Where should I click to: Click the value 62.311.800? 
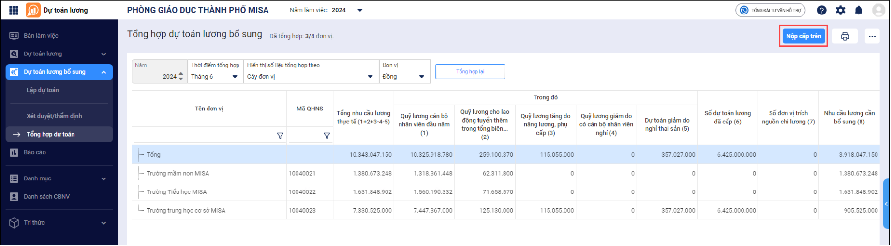(498, 174)
